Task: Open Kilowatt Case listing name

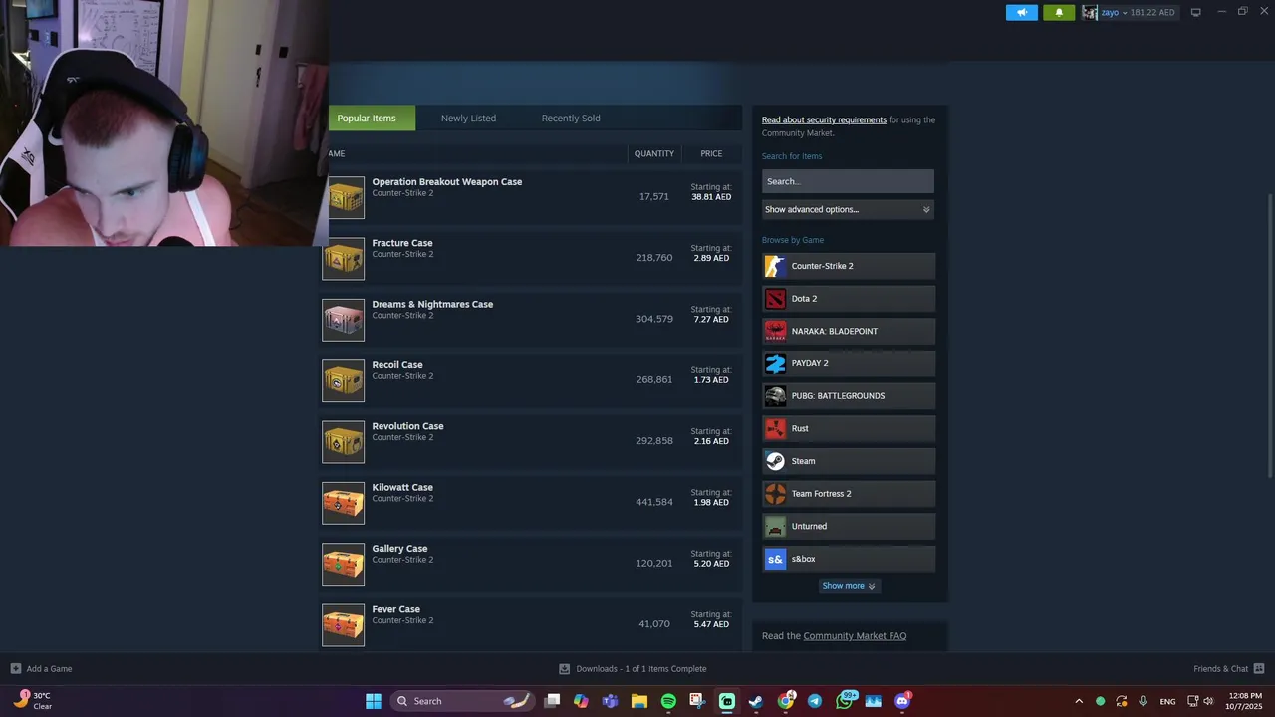Action: point(402,487)
